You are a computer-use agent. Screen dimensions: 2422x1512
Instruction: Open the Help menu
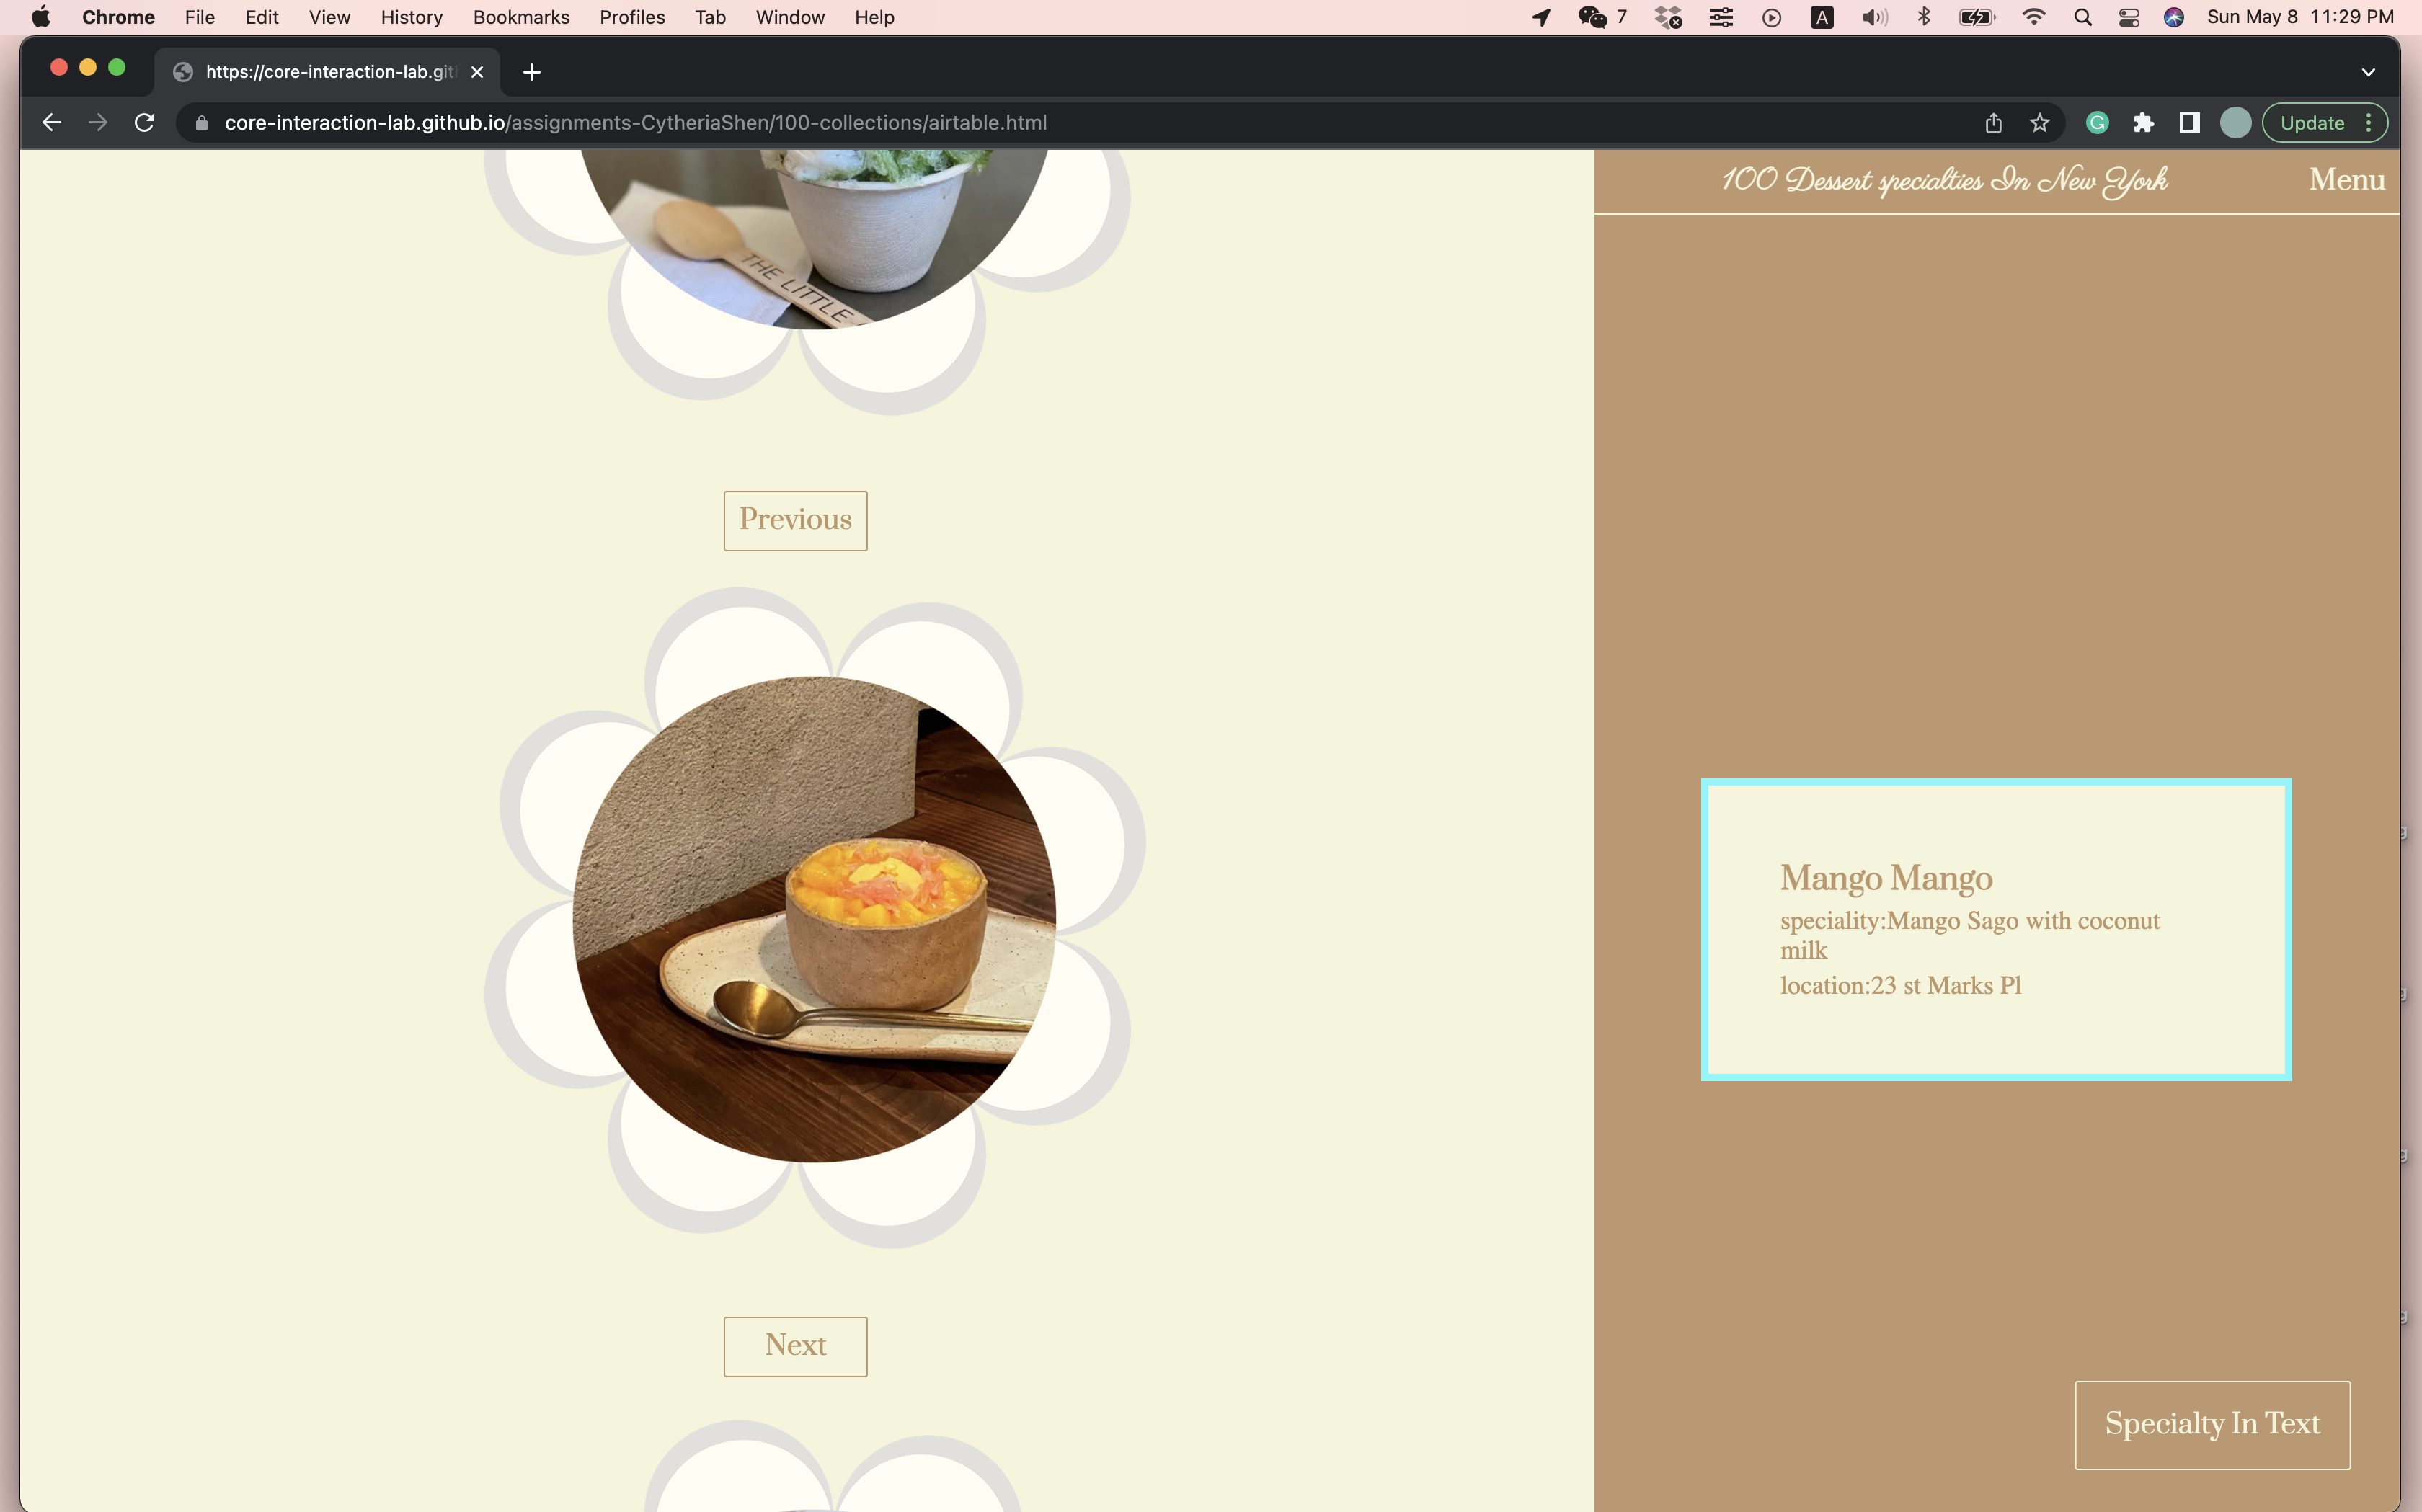pyautogui.click(x=874, y=17)
